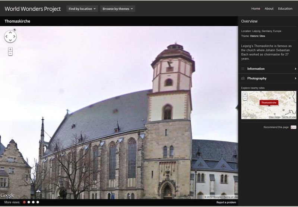
Task: Click the Information list icon
Action: click(x=243, y=69)
